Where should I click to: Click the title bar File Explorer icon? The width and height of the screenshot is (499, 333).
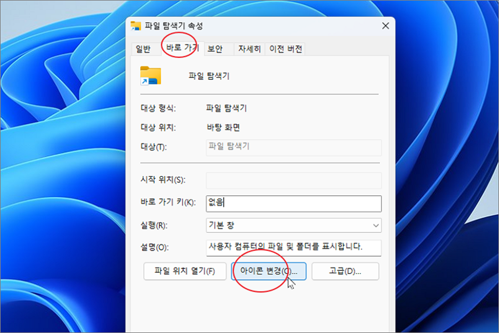click(x=136, y=26)
